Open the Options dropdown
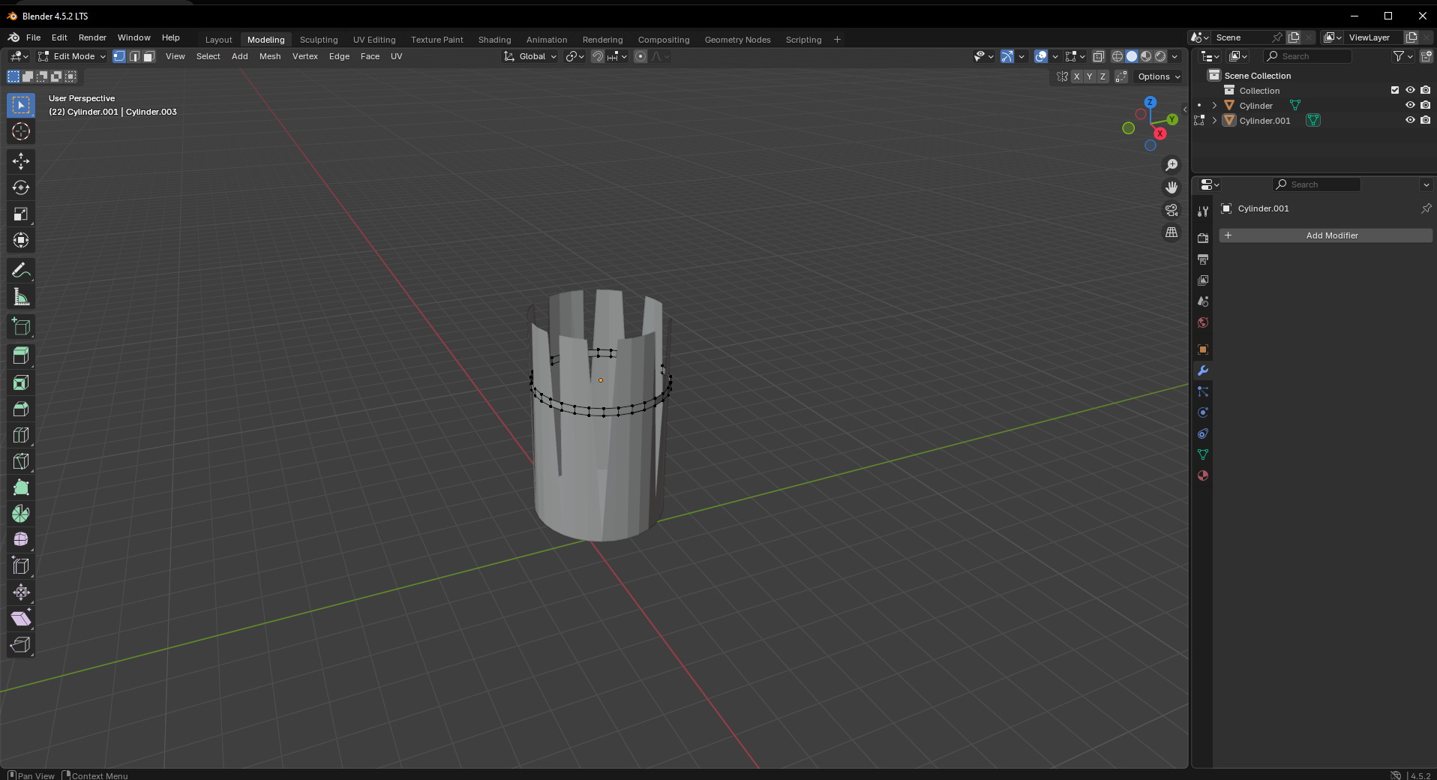 click(x=1159, y=76)
